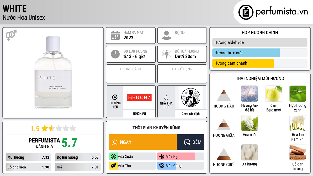
Task: Open the Hoa lan Nam Phi note thumbnail
Action: pyautogui.click(x=298, y=123)
